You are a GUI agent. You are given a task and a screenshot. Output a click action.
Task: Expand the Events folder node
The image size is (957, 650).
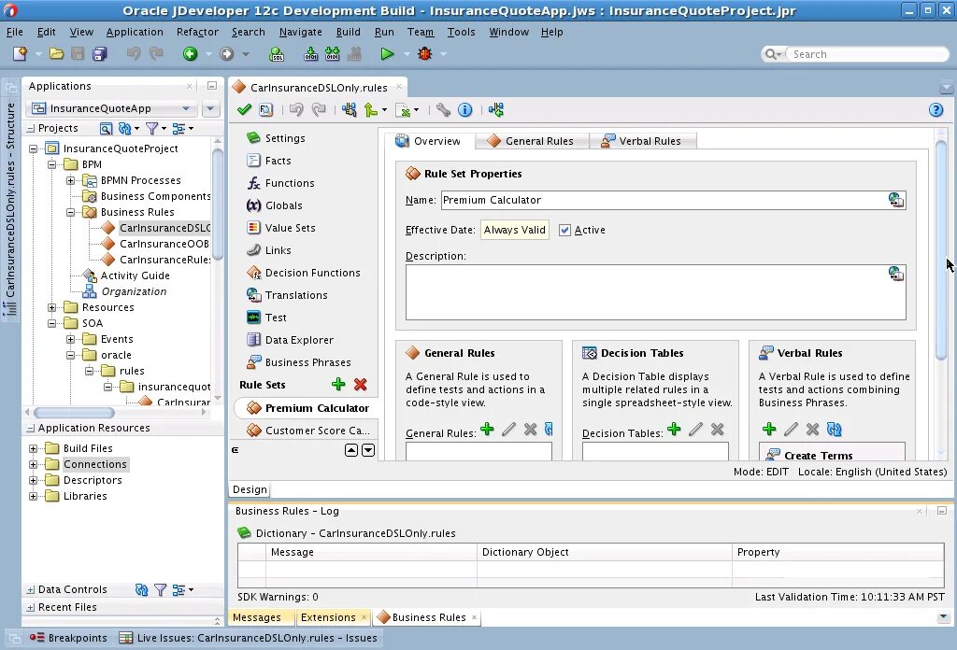click(71, 339)
